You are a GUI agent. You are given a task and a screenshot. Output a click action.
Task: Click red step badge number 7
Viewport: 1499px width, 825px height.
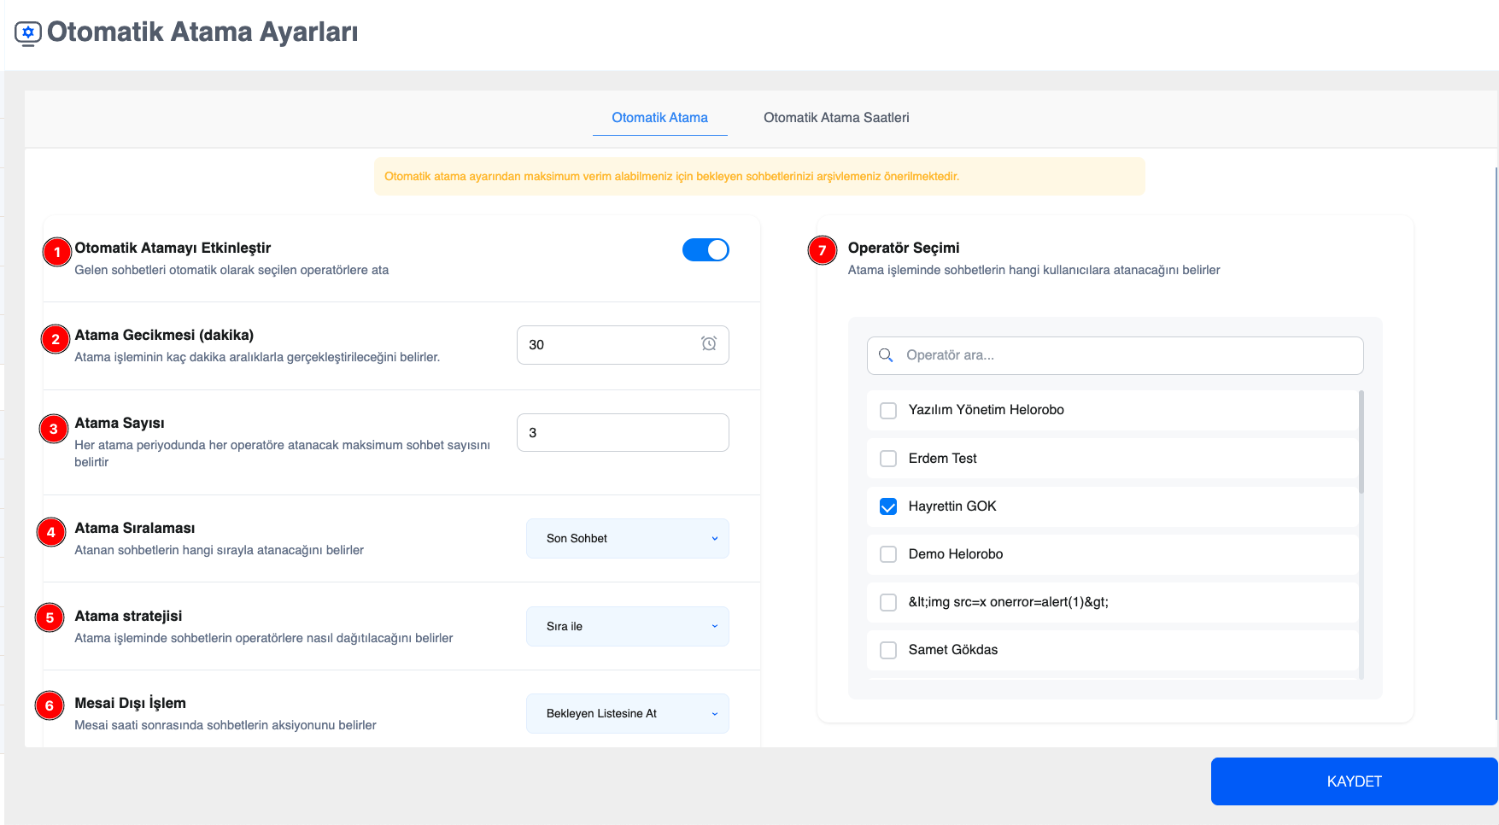click(822, 250)
